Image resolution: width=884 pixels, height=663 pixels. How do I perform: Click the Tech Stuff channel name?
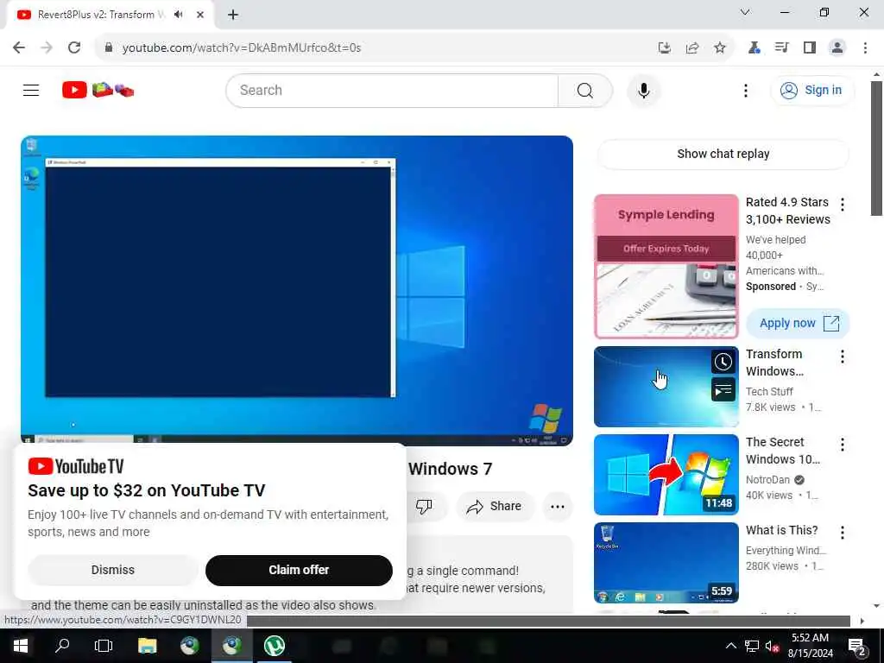click(769, 392)
